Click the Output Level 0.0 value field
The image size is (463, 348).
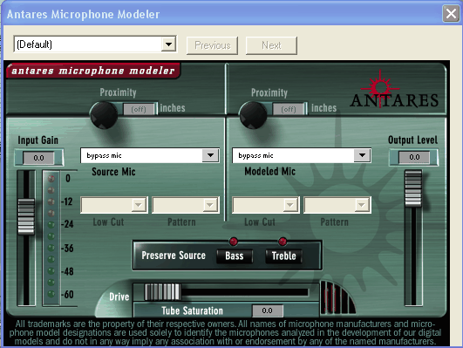(414, 157)
